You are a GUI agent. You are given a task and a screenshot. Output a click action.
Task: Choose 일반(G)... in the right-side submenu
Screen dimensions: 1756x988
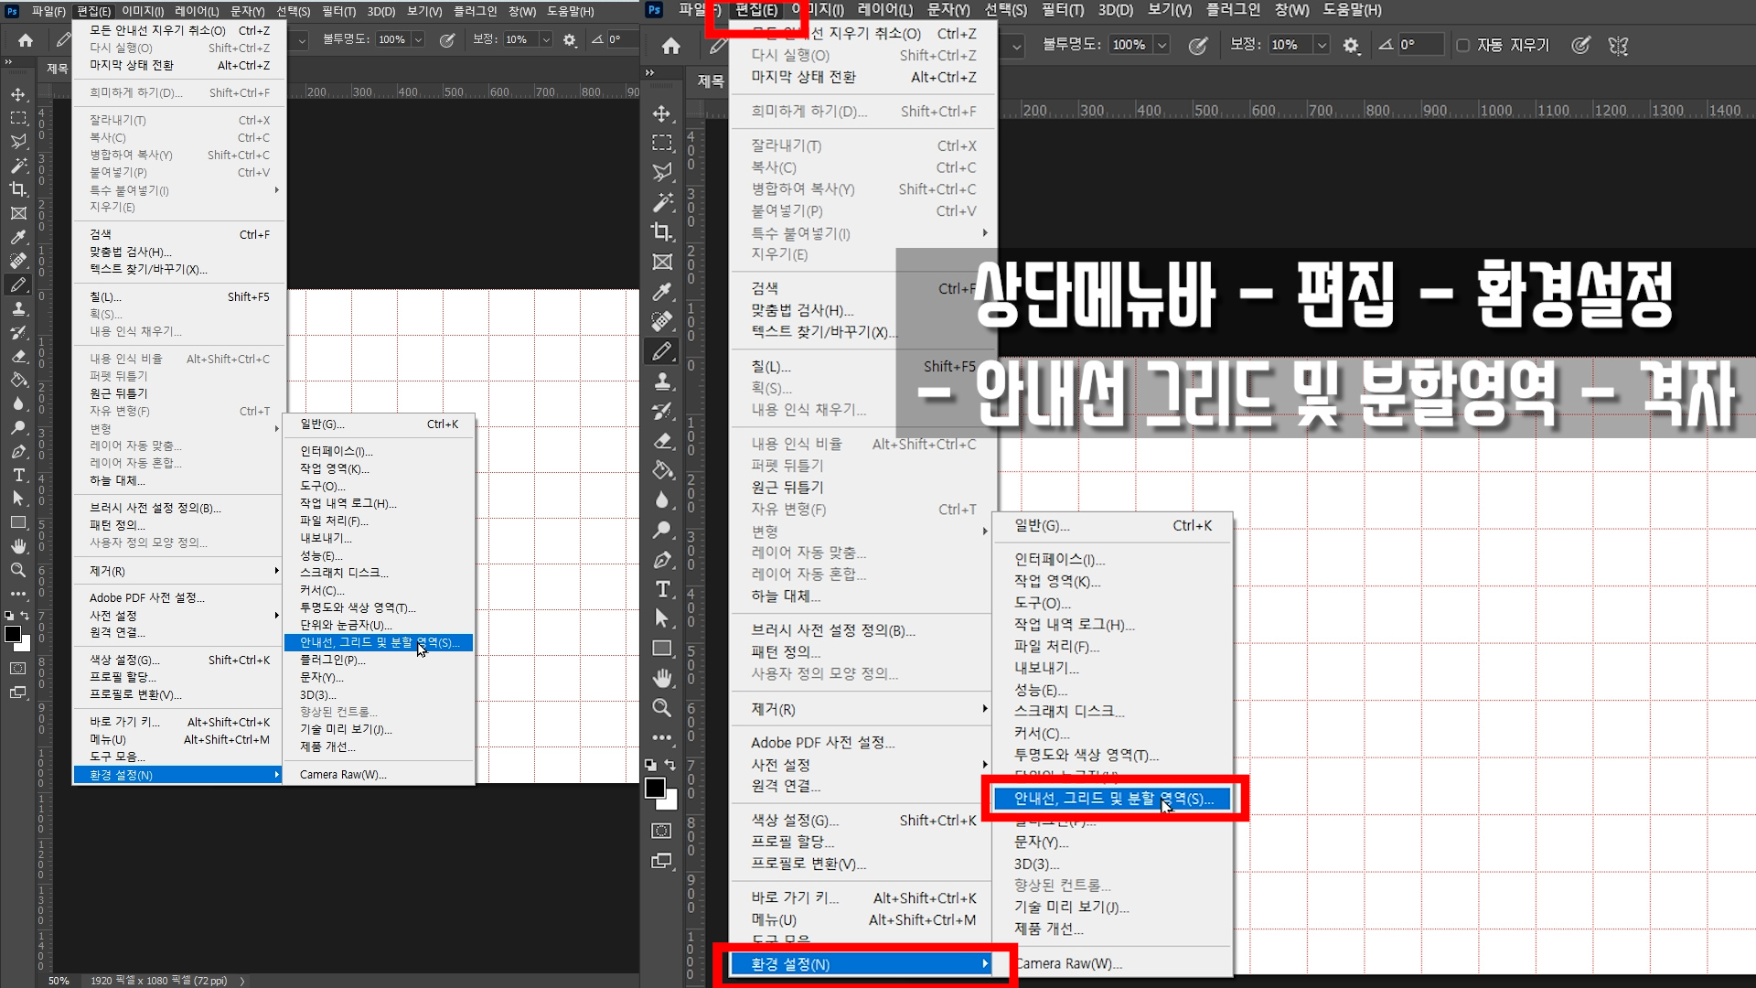pos(1042,525)
